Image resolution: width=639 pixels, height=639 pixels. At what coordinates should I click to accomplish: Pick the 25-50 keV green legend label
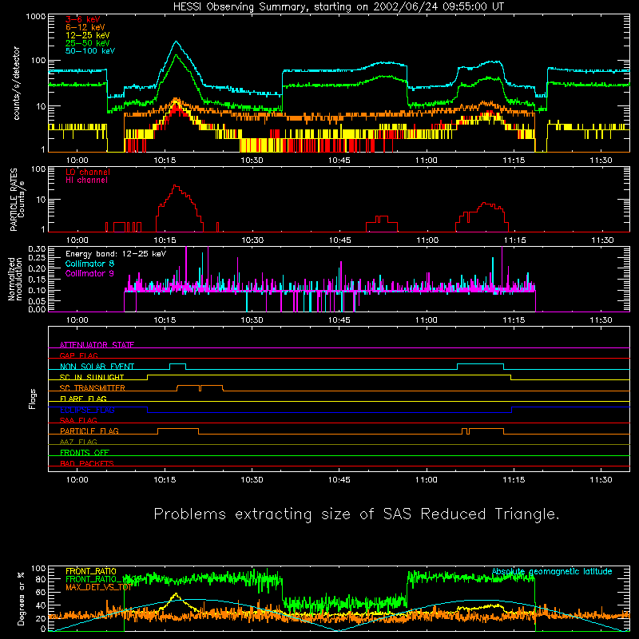tap(88, 43)
